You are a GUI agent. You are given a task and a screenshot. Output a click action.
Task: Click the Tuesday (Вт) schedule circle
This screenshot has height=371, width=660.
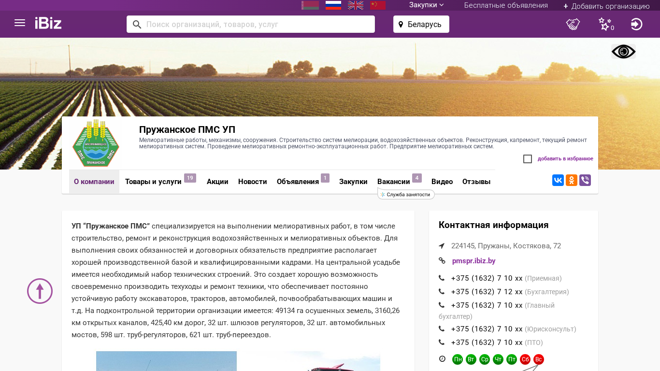point(471,359)
